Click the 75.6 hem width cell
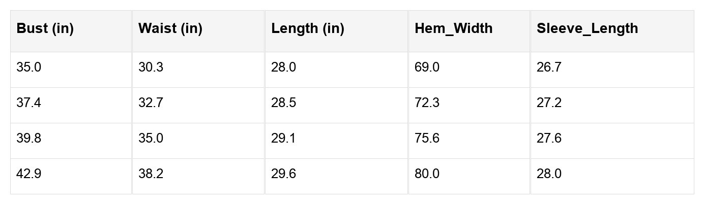The height and width of the screenshot is (204, 704). pyautogui.click(x=427, y=139)
